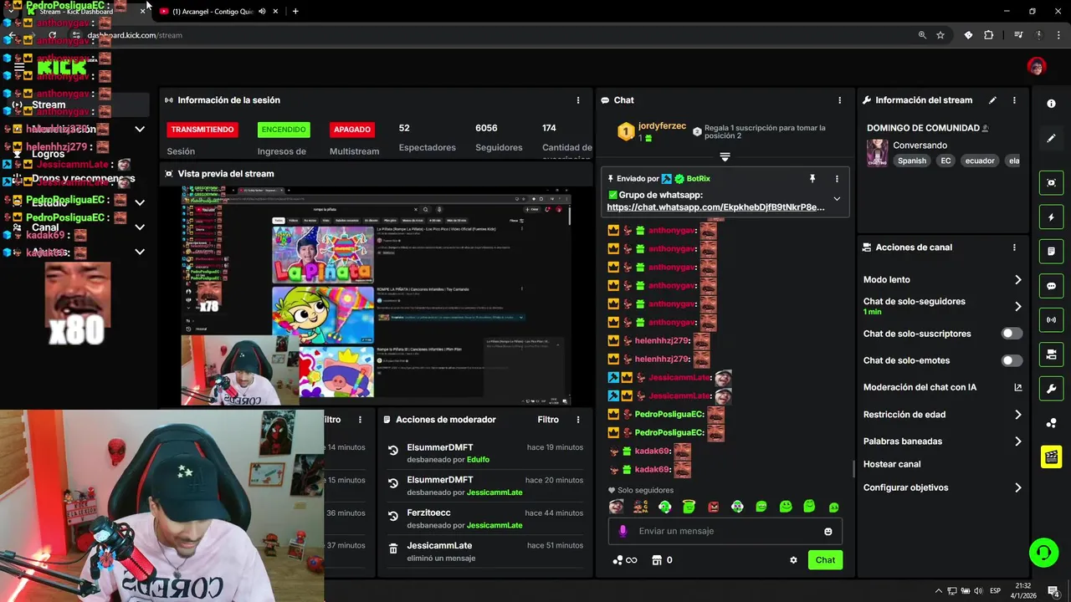1071x602 pixels.
Task: Click the pencil edit icon in right sidebar
Action: click(1051, 139)
